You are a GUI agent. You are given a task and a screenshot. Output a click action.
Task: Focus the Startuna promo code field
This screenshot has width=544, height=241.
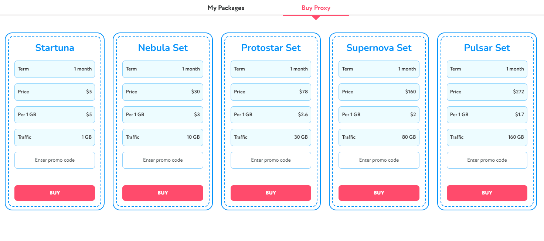(x=55, y=160)
